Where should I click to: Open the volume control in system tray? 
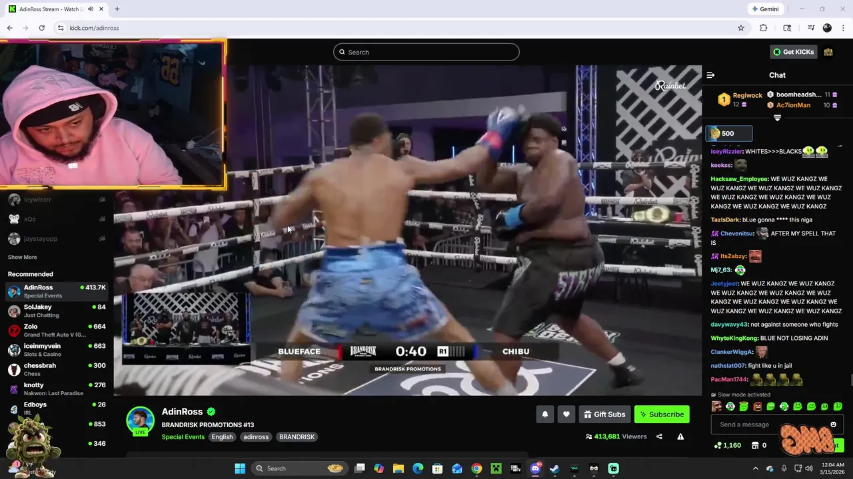point(808,468)
